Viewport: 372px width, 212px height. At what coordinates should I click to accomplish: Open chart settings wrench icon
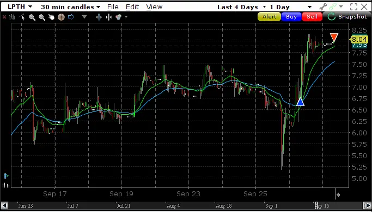(323, 7)
